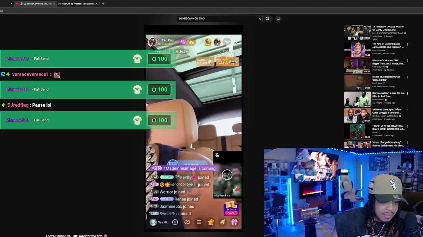Open elijahhawkins guest circular avatar
Screen dimensions: 423x237
click(x=227, y=175)
